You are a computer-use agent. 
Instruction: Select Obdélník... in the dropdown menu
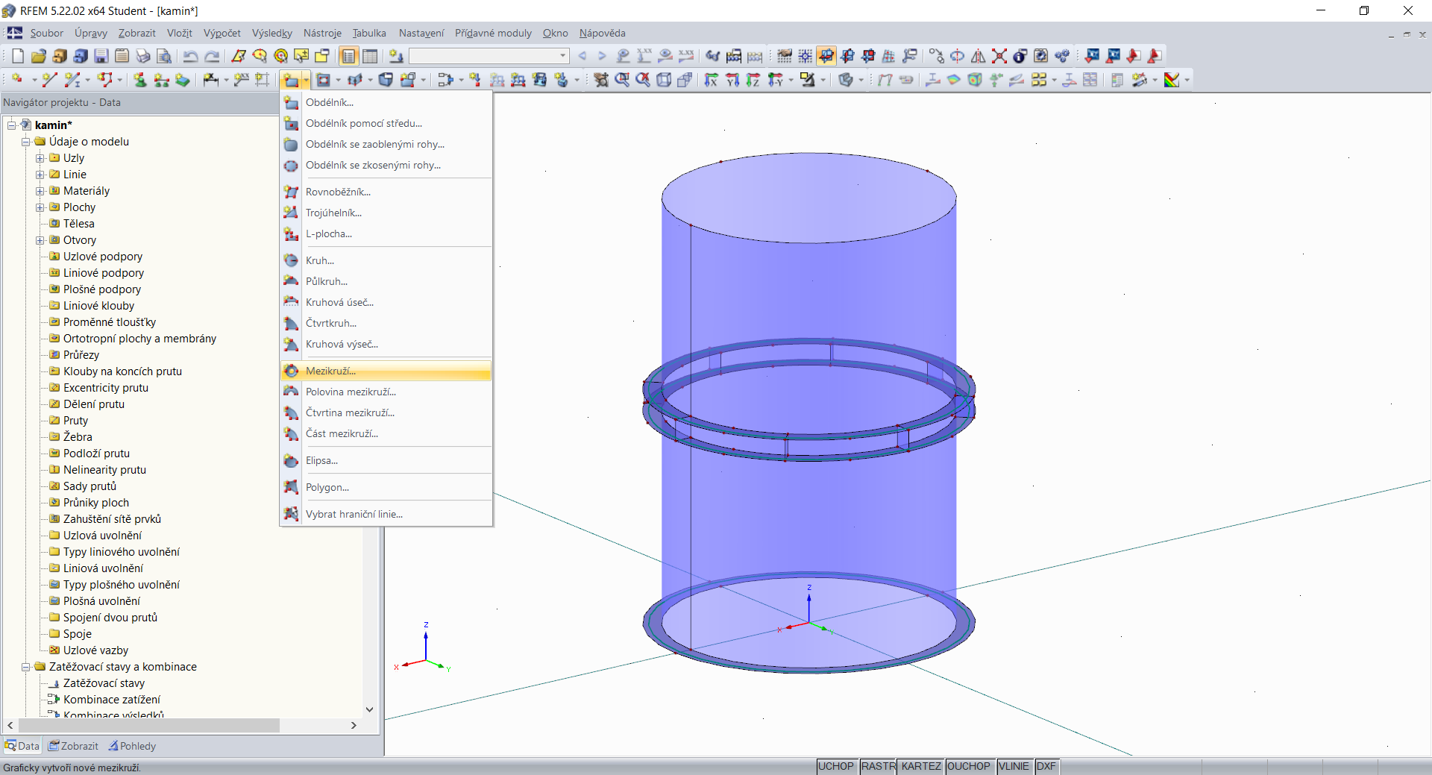[386, 102]
